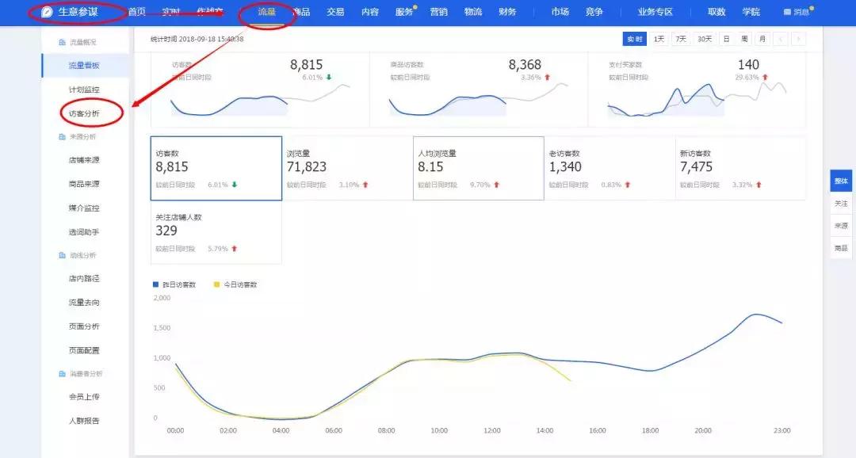Switch to the 市场 menu item
This screenshot has height=458, width=856.
(560, 12)
